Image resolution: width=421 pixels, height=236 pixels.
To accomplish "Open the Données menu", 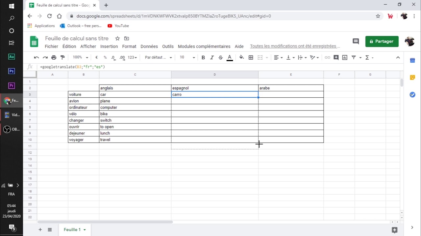I will tap(149, 47).
